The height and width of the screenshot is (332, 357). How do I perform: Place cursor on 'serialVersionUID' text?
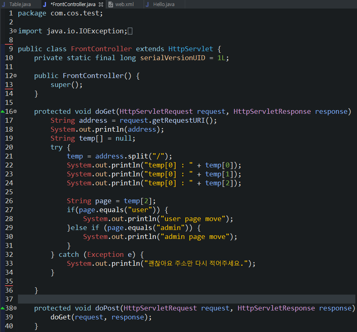(173, 58)
